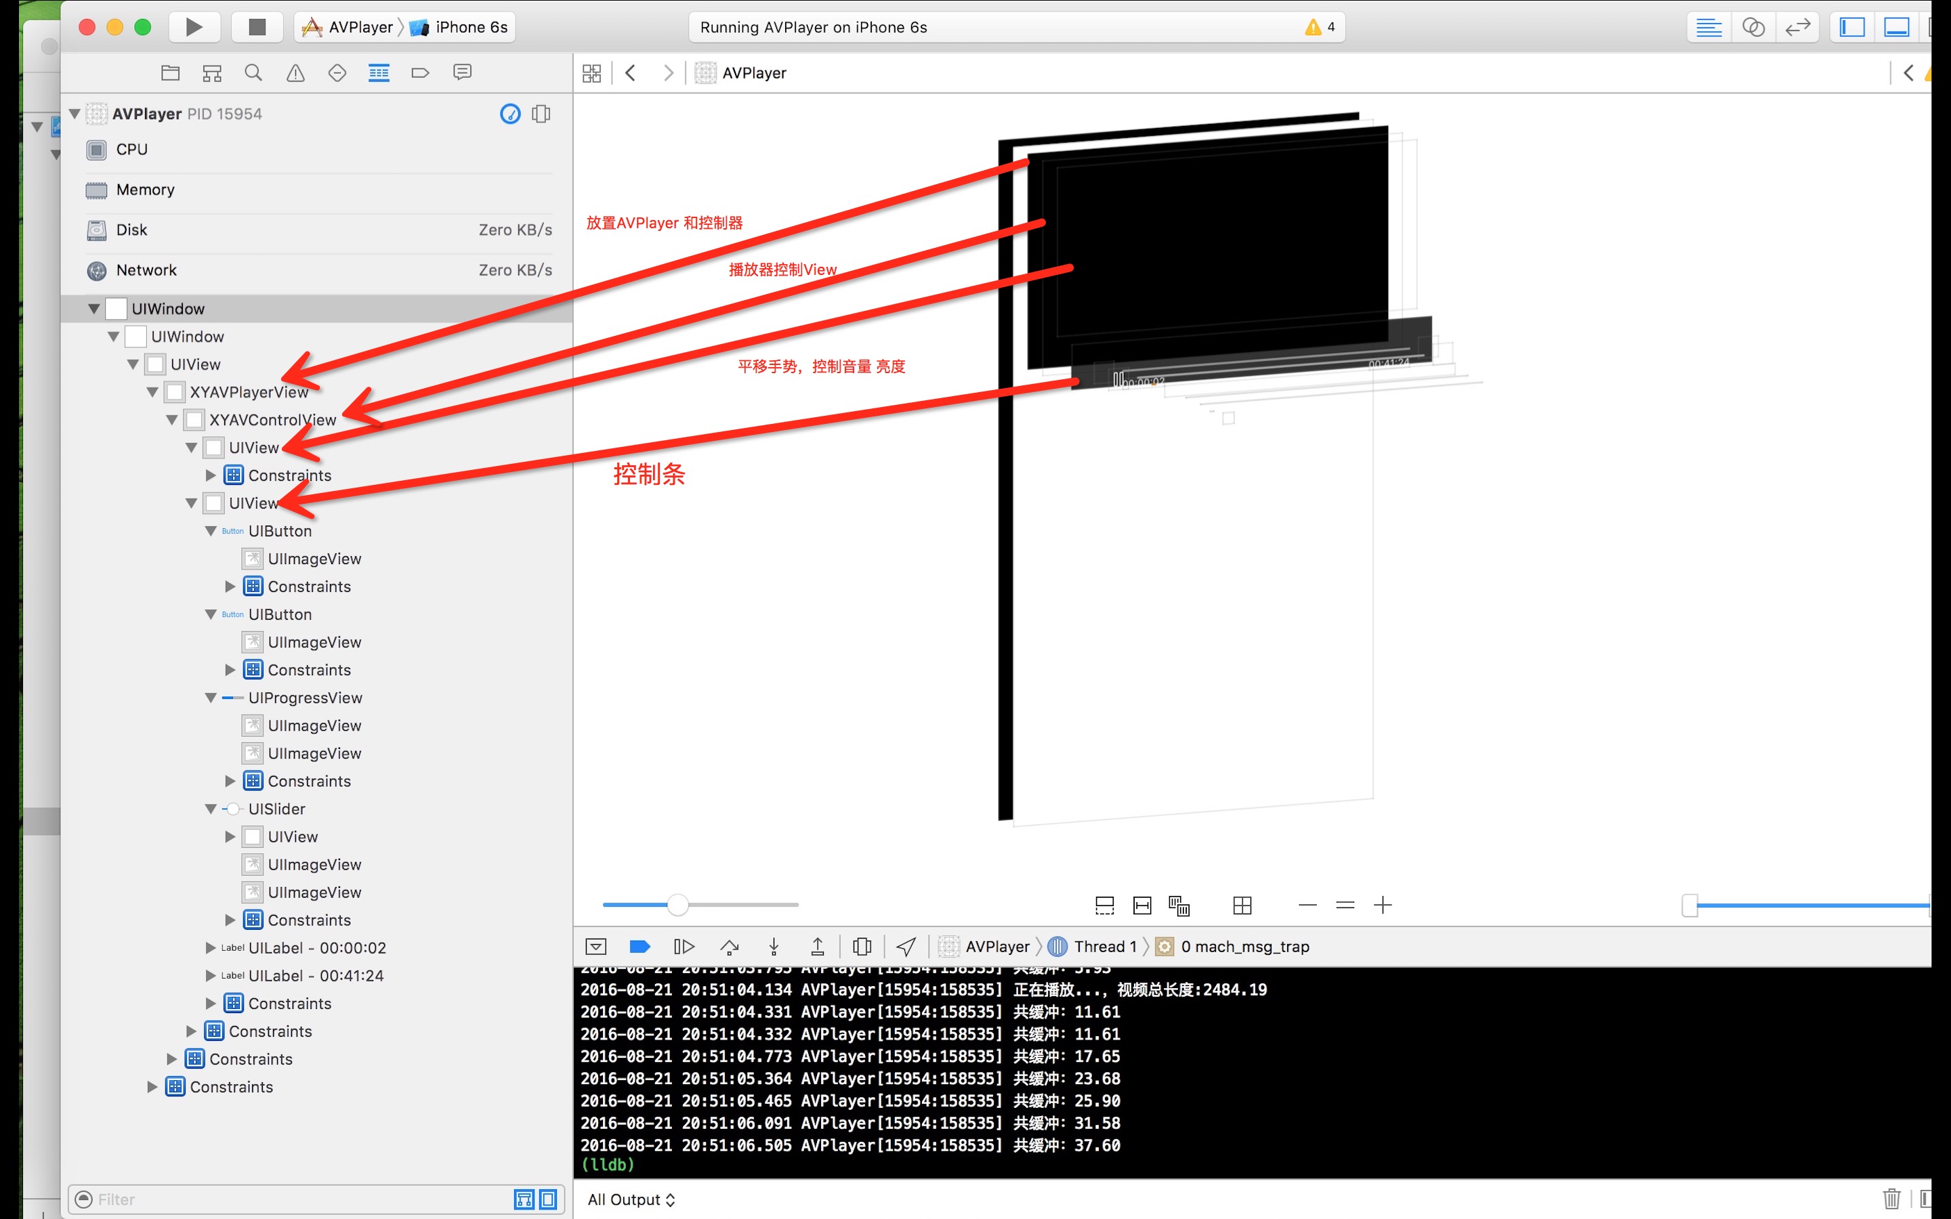Toggle breakpoints activation icon
The height and width of the screenshot is (1219, 1951).
tap(639, 947)
